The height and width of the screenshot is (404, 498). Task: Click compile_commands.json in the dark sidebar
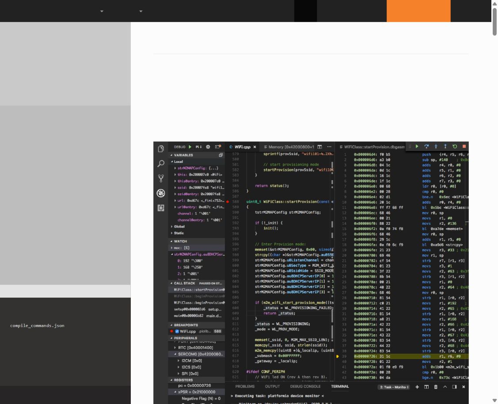[x=37, y=325]
